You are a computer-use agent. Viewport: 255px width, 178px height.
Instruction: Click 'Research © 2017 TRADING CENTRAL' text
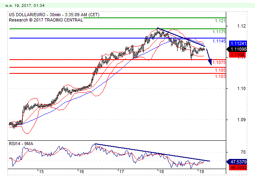click(46, 20)
